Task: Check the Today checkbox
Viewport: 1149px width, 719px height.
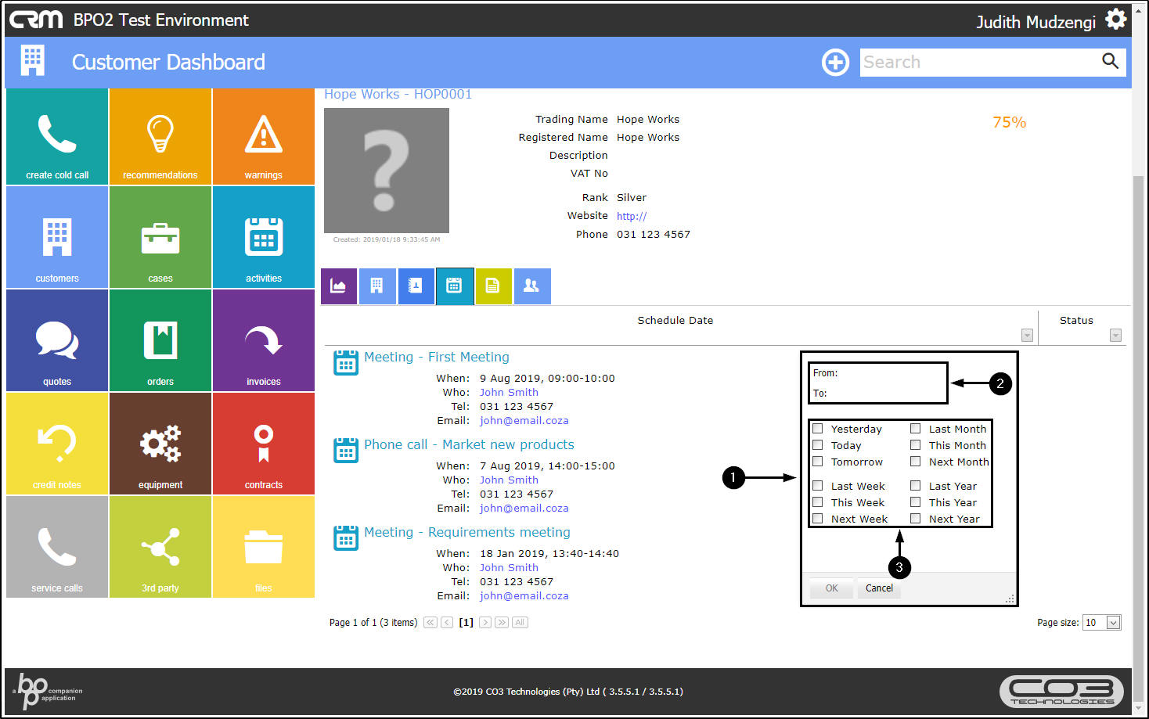Action: pyautogui.click(x=817, y=445)
